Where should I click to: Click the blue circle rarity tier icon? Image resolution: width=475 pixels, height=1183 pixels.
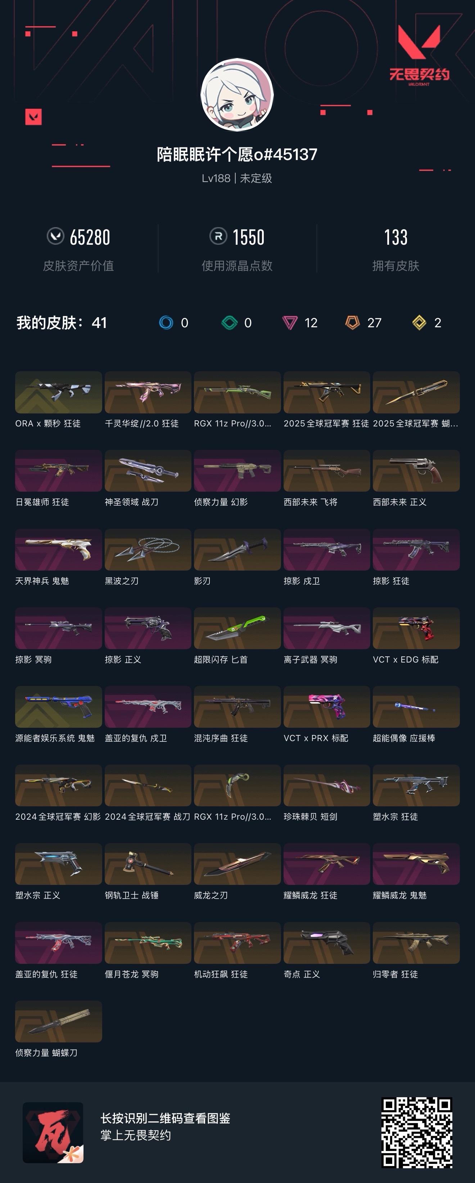click(166, 323)
